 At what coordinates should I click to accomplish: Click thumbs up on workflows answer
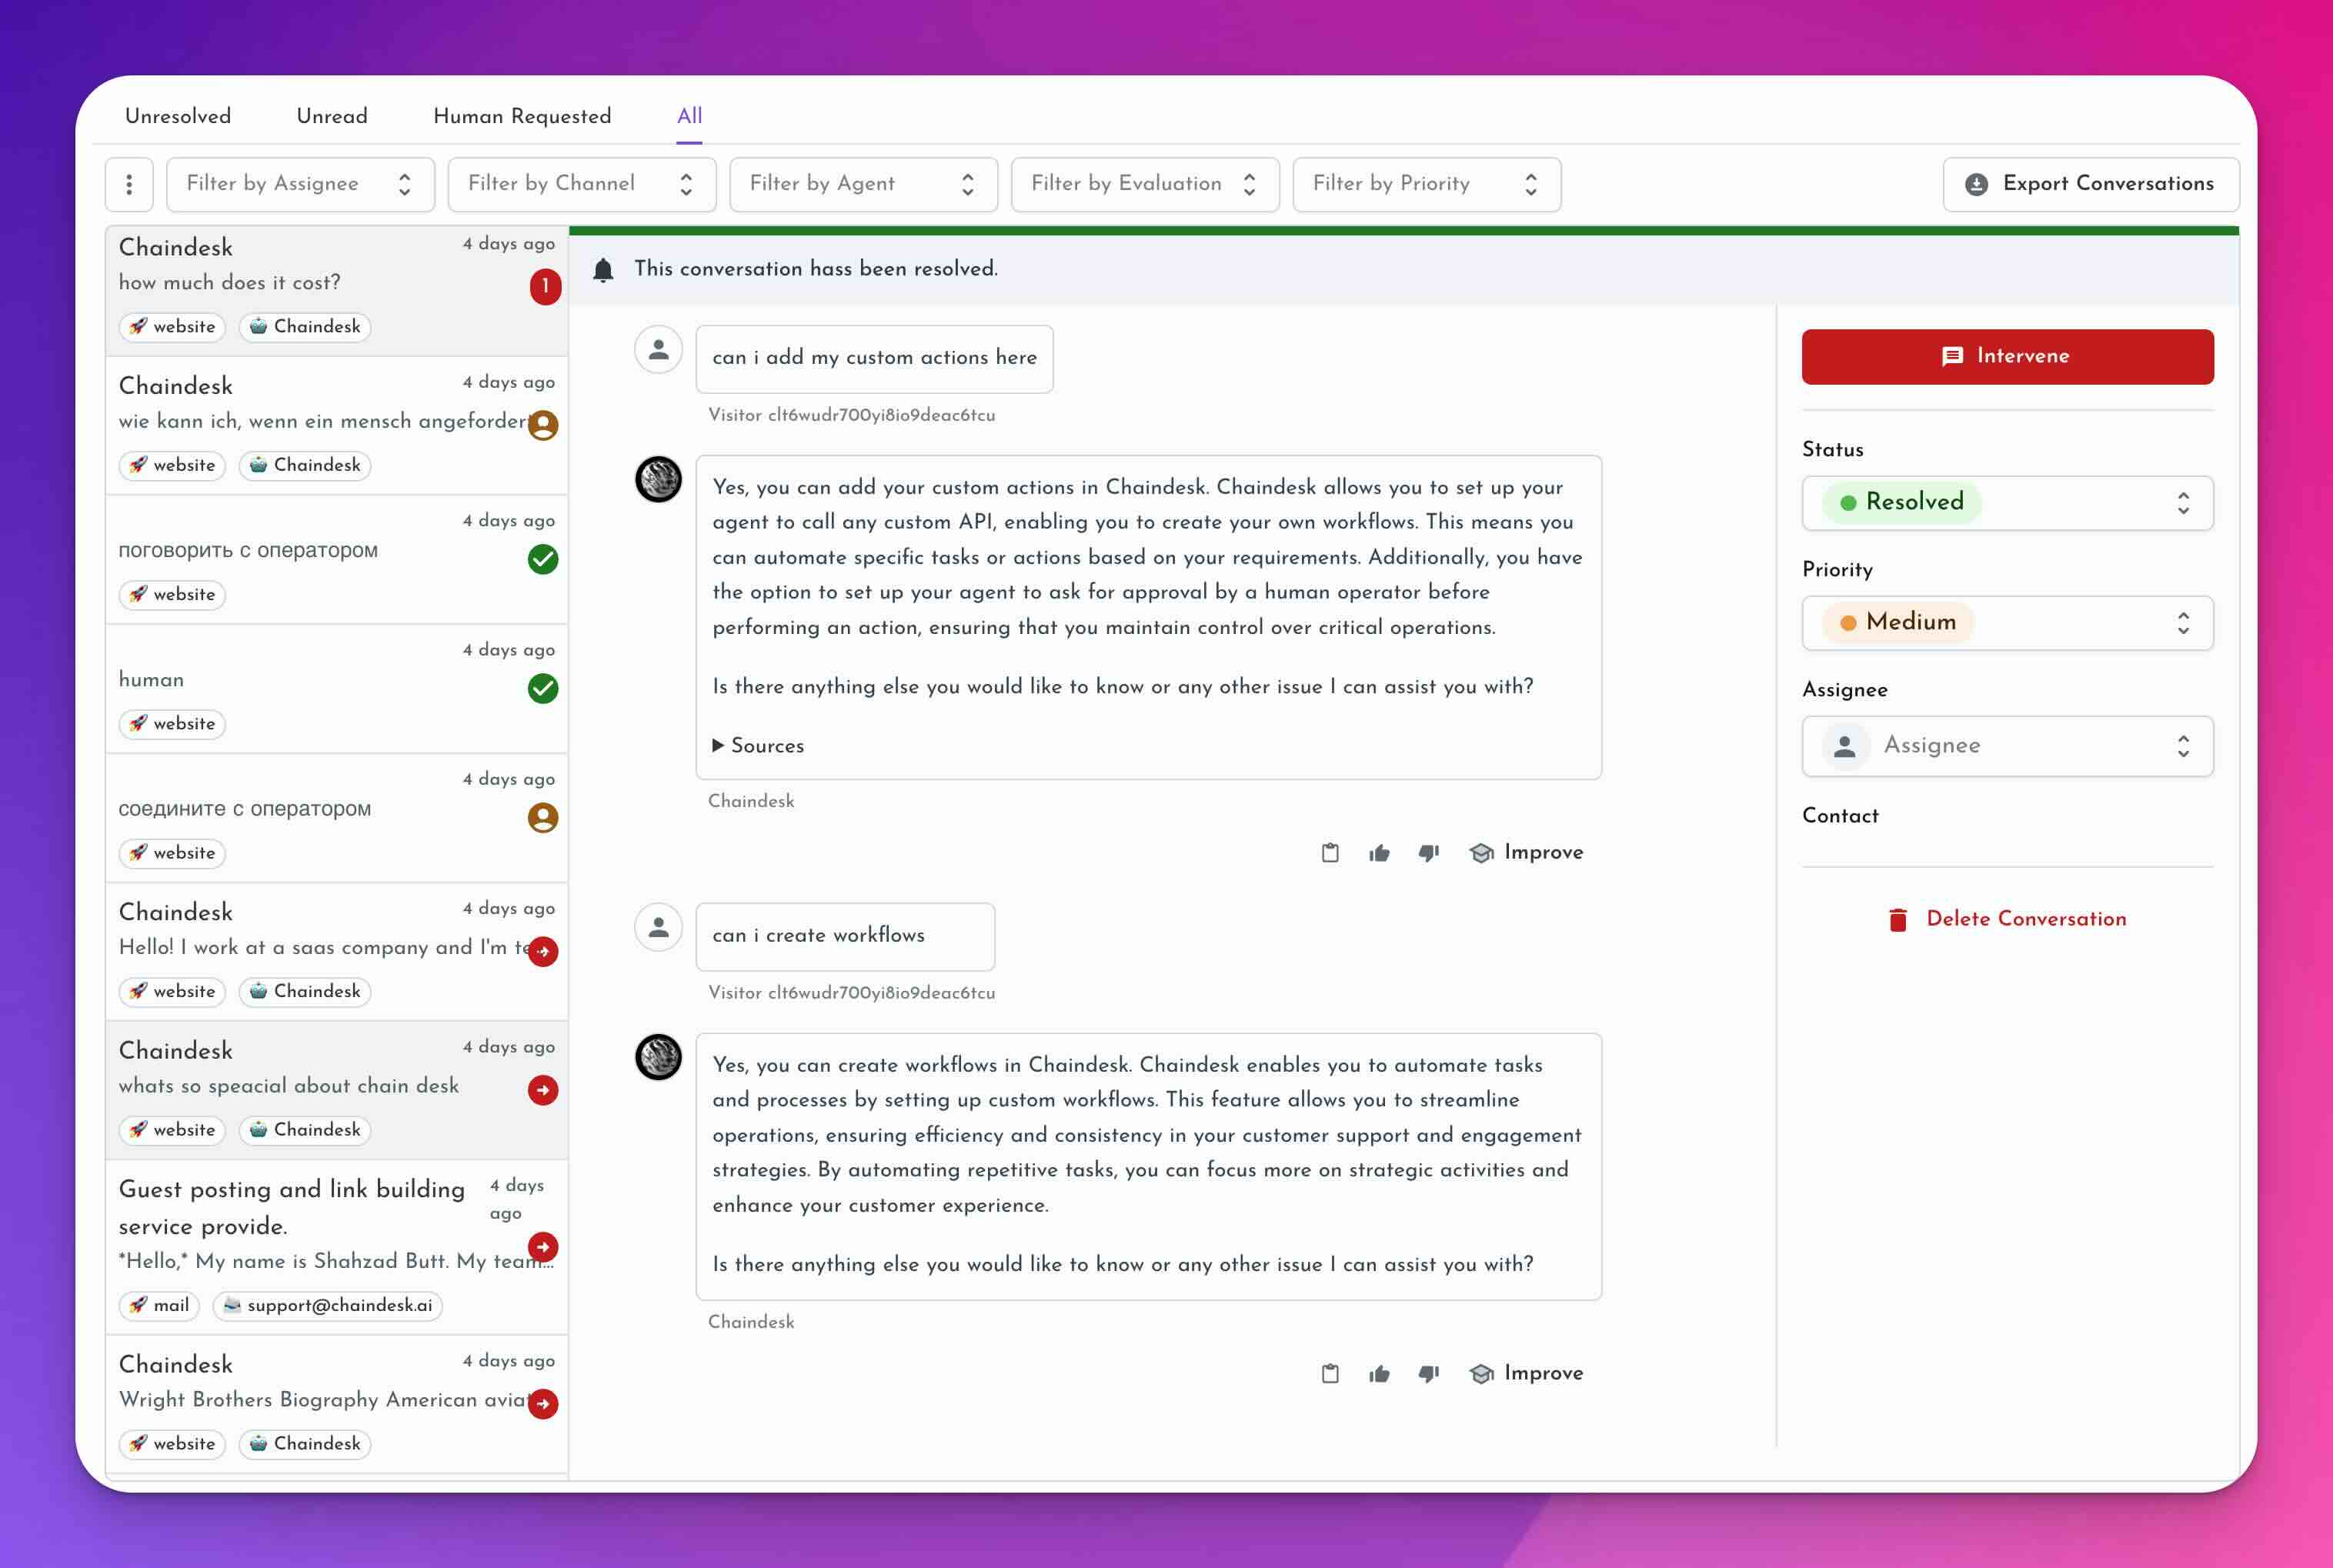(1379, 1374)
